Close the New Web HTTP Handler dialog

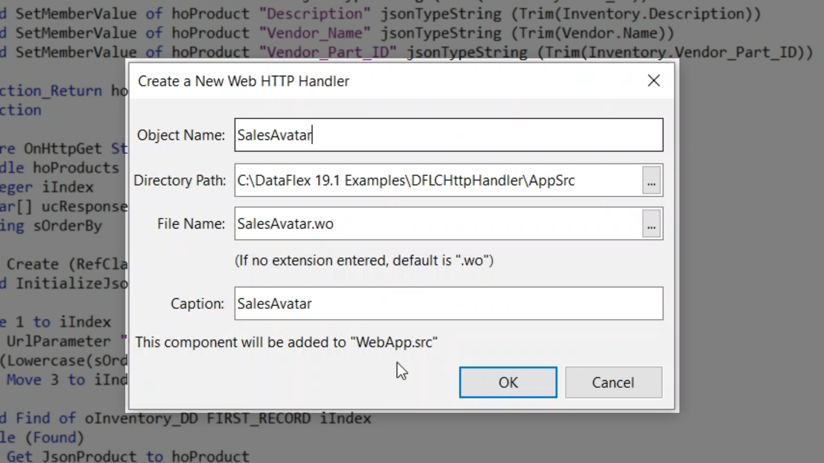tap(654, 81)
